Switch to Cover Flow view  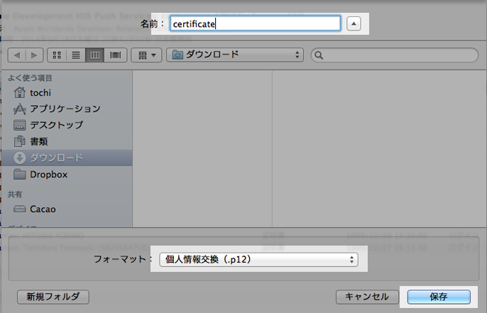click(115, 55)
